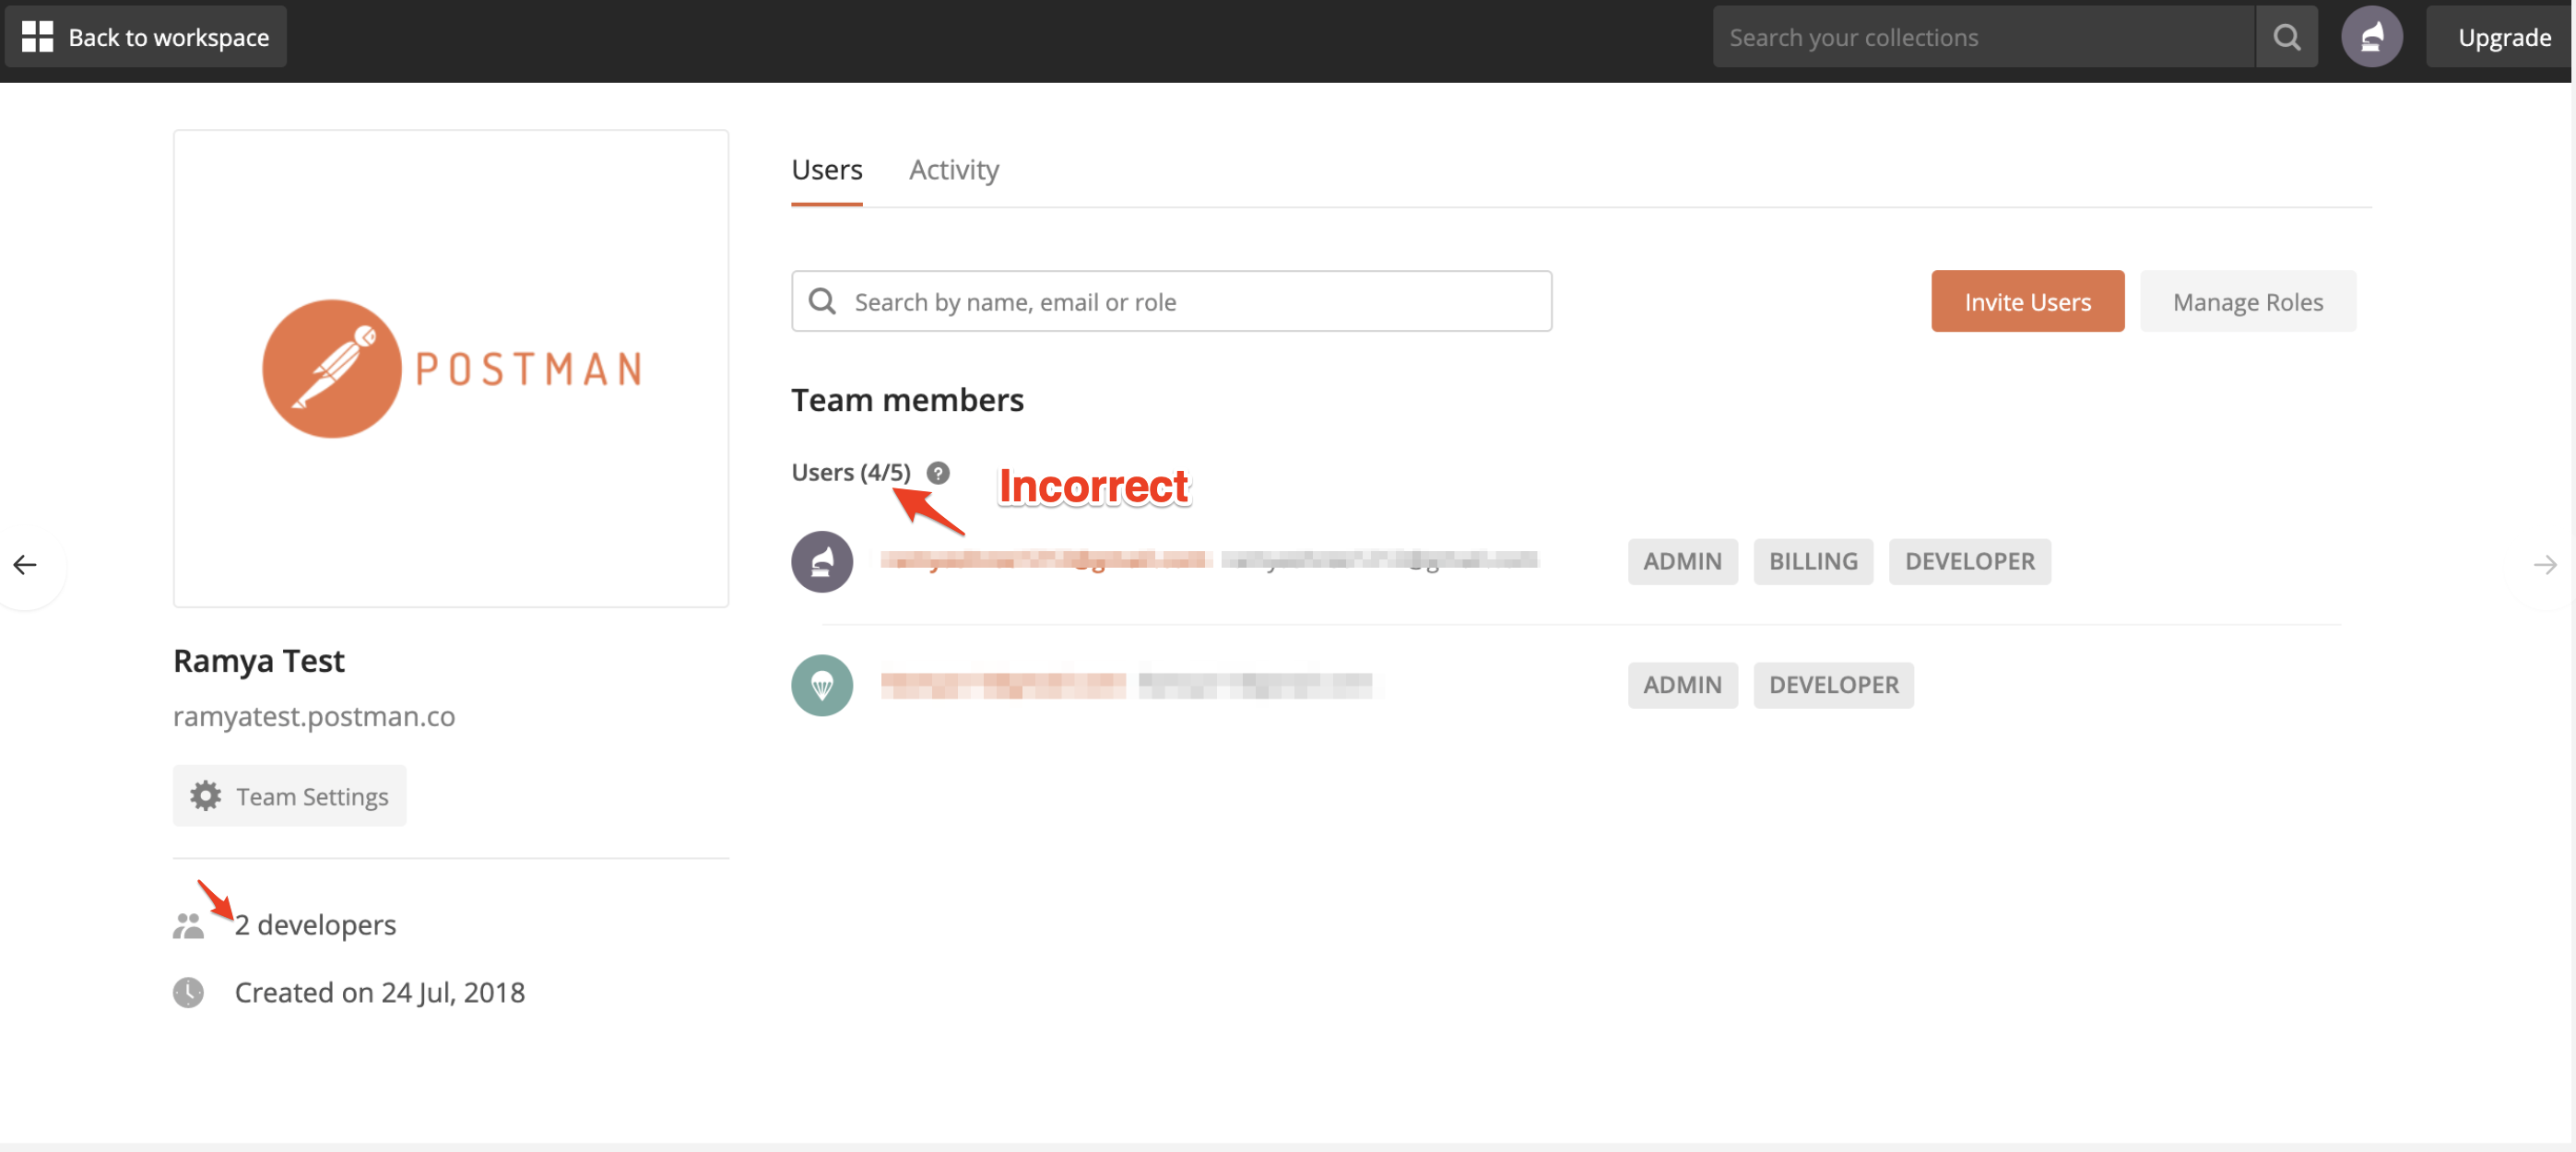The height and width of the screenshot is (1152, 2576).
Task: Click the parachute avatar of second member
Action: [x=821, y=684]
